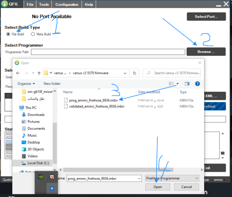Click the change view icon

pyautogui.click(x=171, y=84)
